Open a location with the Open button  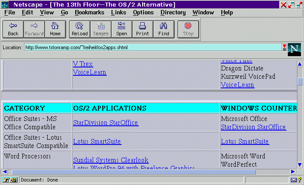click(x=122, y=29)
